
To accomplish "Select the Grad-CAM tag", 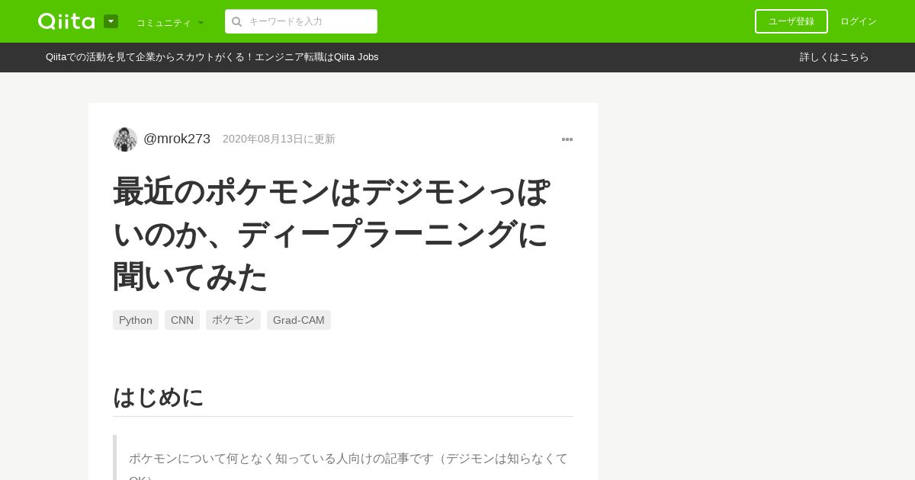I will pos(299,320).
